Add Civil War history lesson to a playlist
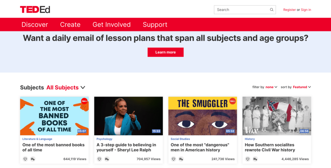 coord(255,159)
